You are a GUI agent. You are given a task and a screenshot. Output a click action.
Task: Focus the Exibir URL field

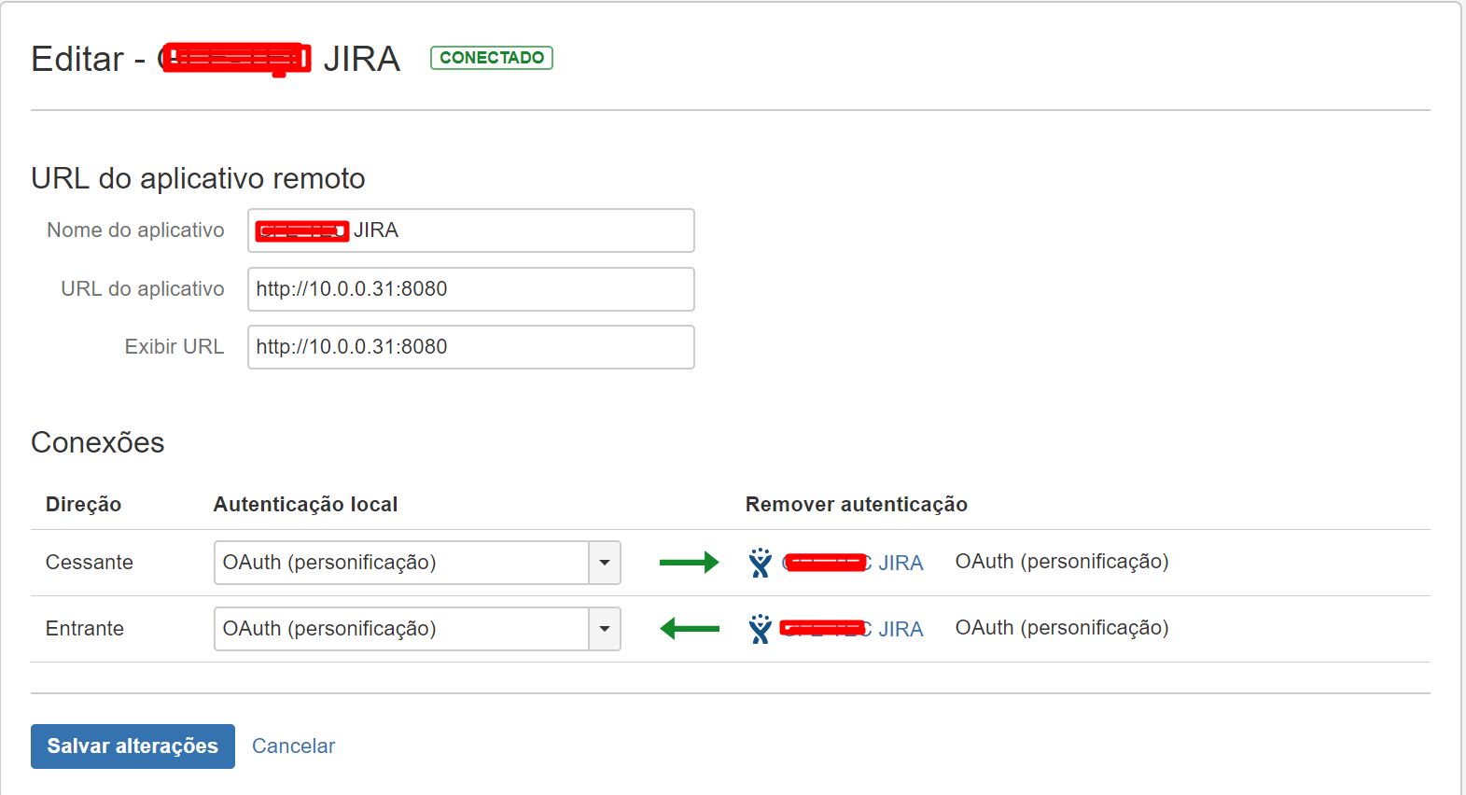pos(471,347)
